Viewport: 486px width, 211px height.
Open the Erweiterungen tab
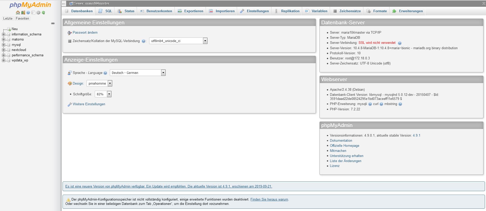click(408, 11)
